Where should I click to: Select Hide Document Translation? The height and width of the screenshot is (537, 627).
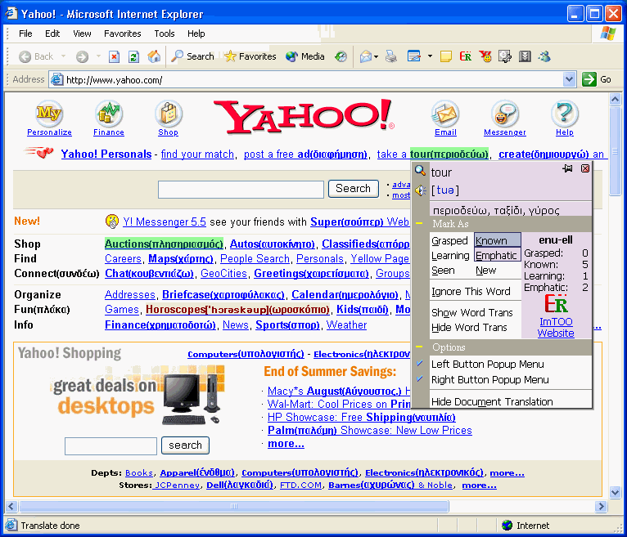click(x=492, y=401)
